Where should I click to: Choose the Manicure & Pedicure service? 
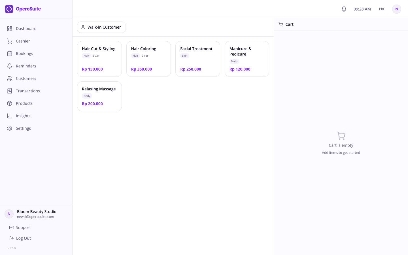(x=246, y=59)
